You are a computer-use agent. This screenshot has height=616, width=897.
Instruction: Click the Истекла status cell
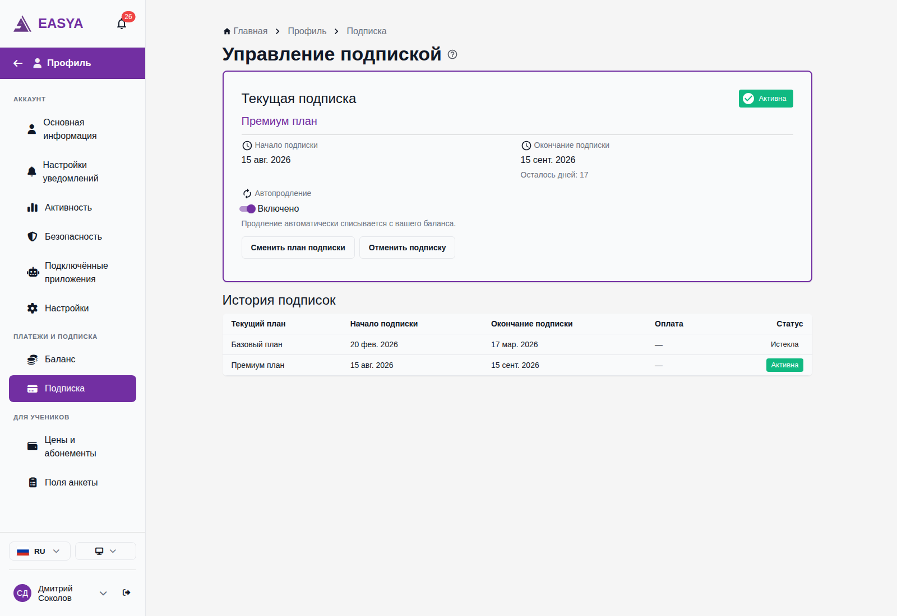(784, 344)
